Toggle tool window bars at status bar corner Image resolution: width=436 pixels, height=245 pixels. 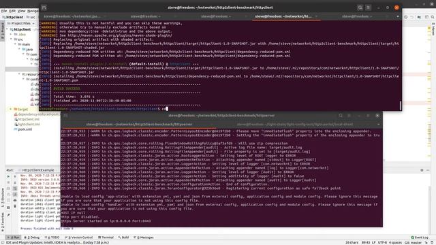[x=3, y=242]
